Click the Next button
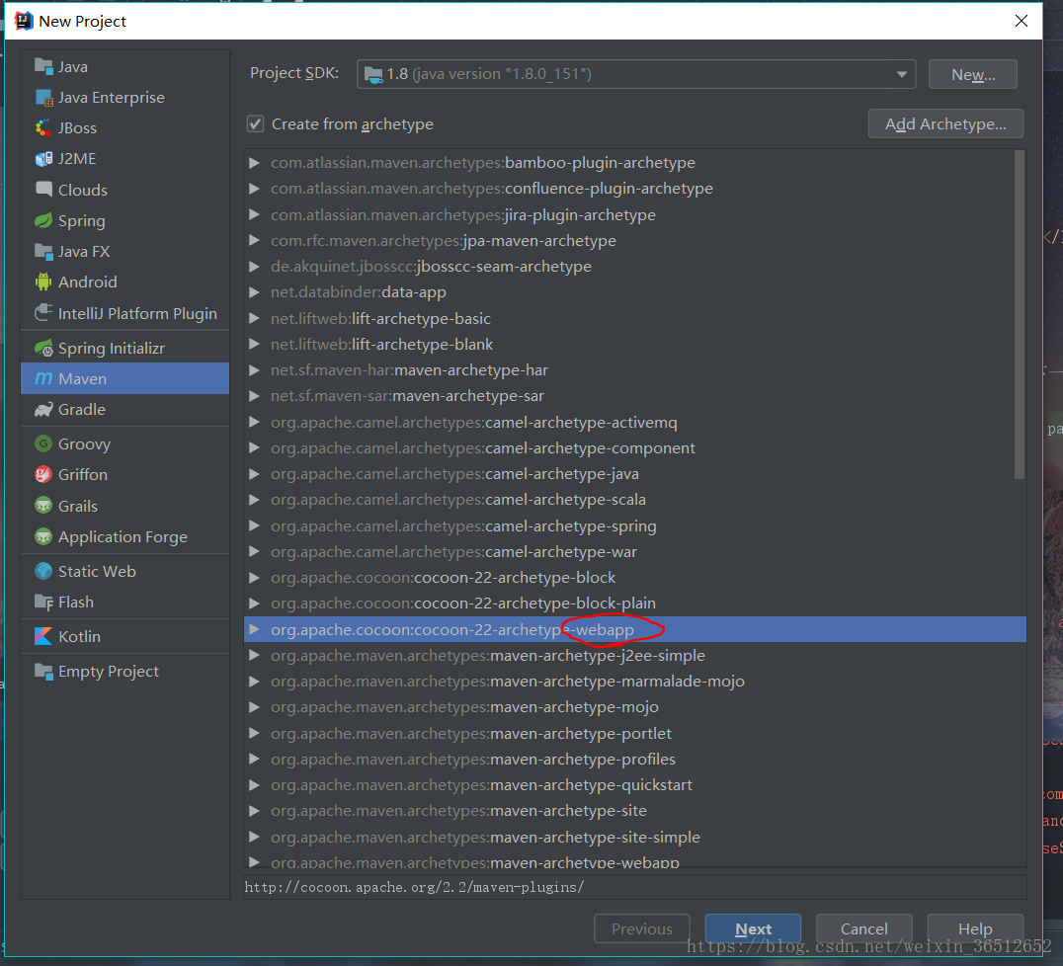The height and width of the screenshot is (966, 1063). tap(753, 928)
